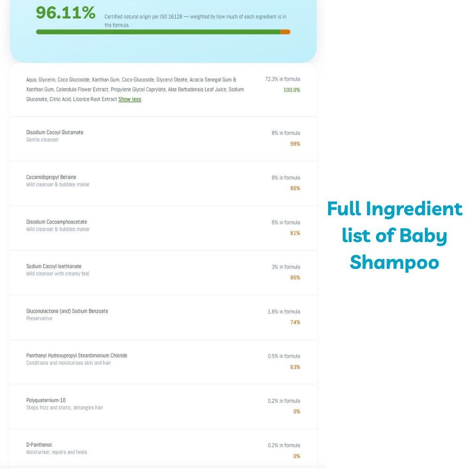Click the 72.3% in formula label
This screenshot has height=470, width=470.
click(282, 79)
